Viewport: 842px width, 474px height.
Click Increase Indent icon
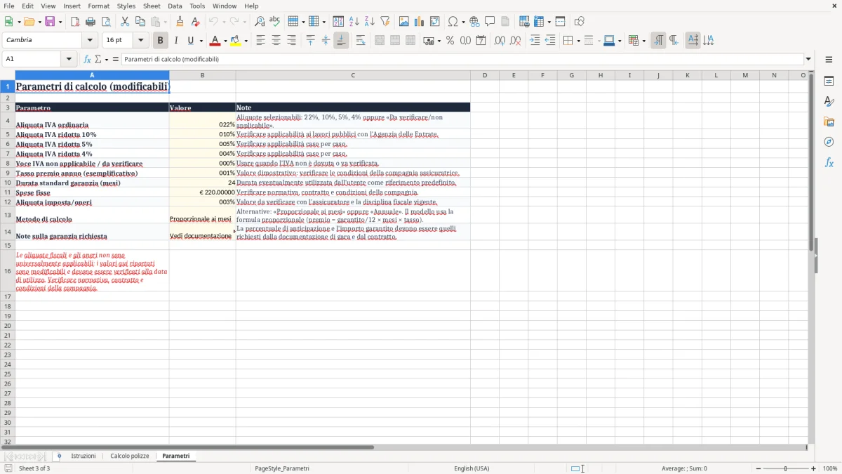[535, 41]
